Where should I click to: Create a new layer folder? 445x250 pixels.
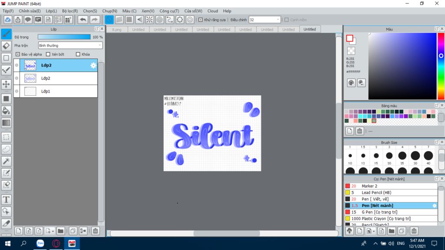(x=60, y=231)
